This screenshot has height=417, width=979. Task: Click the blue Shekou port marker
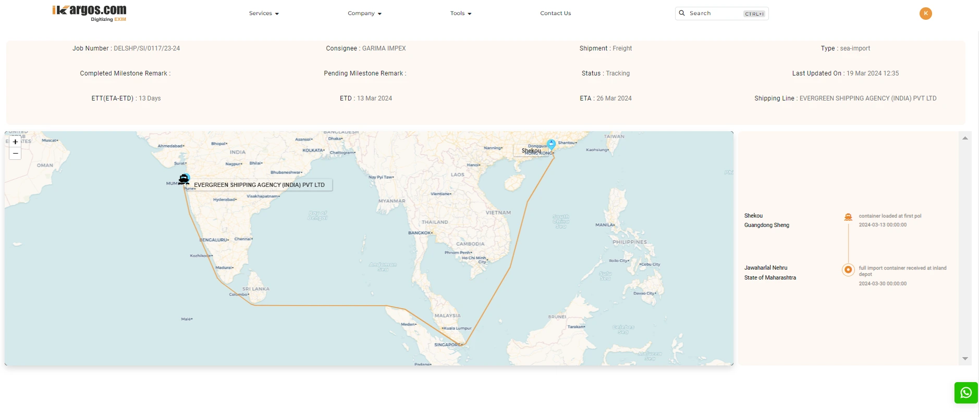tap(551, 144)
